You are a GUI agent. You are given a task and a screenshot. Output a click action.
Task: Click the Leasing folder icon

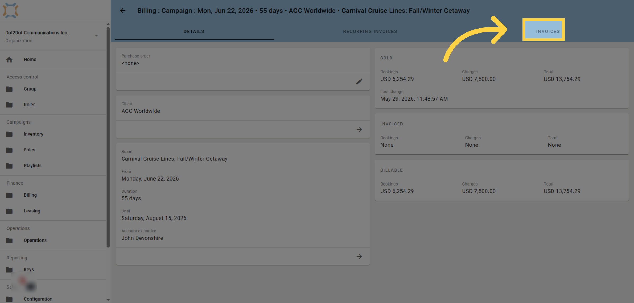point(9,211)
